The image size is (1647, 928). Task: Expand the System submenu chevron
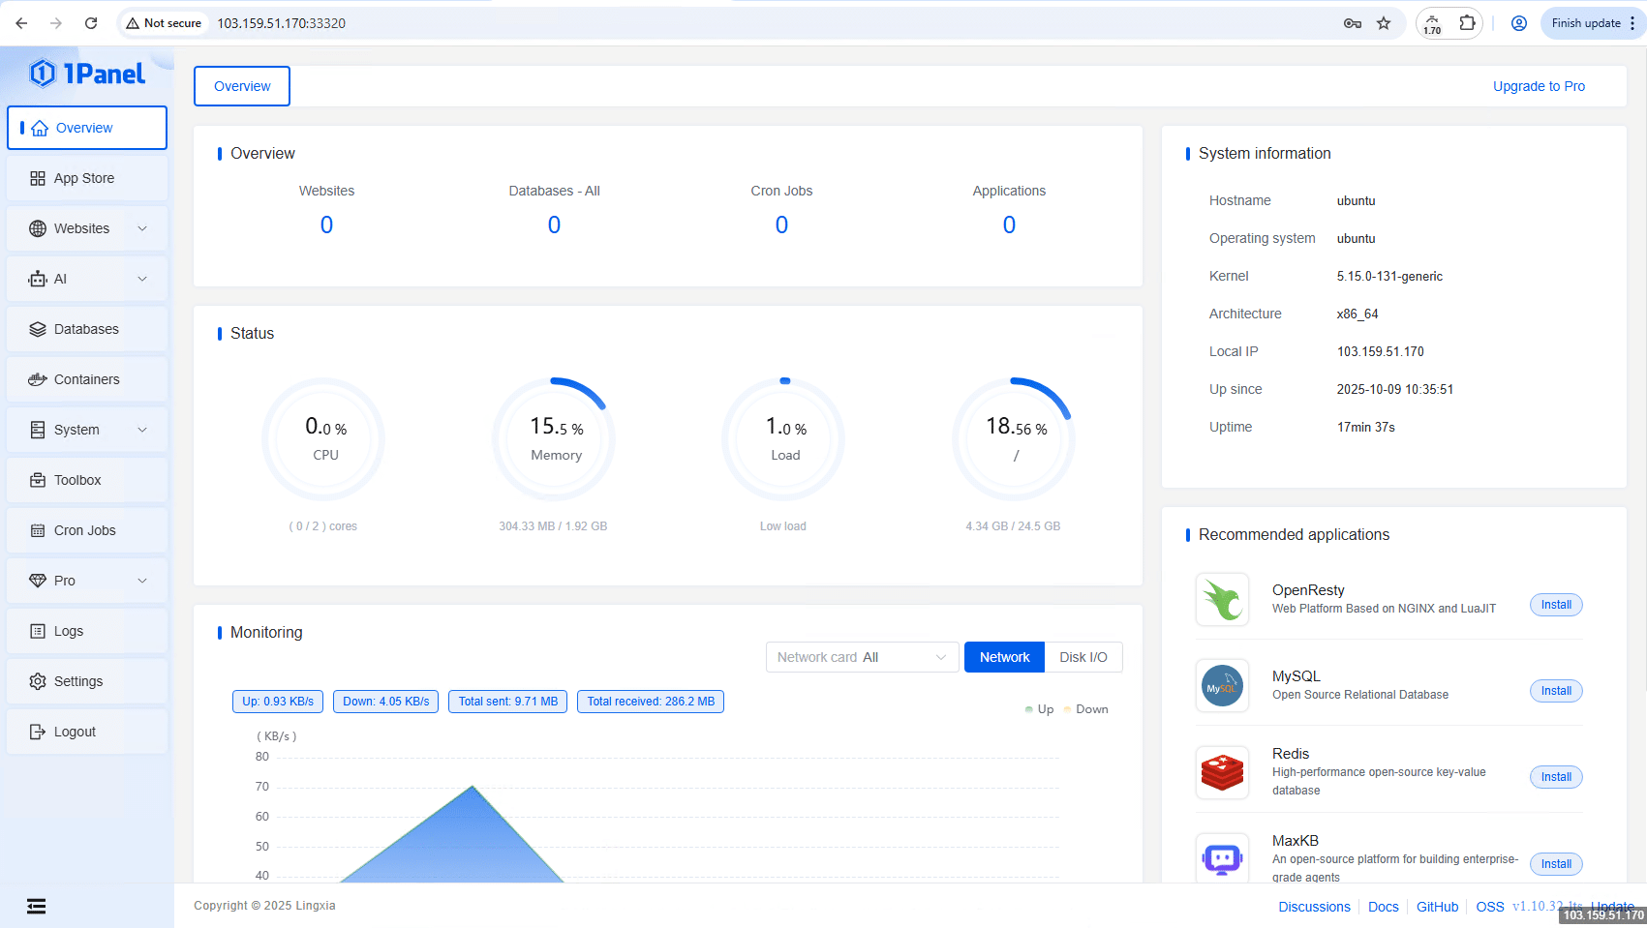tap(142, 430)
